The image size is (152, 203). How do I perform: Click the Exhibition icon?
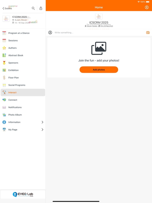[x=4, y=70]
